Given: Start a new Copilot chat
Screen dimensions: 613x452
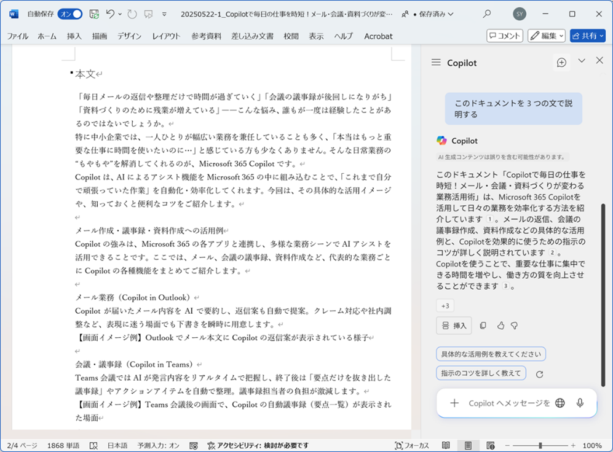Looking at the screenshot, I should [561, 63].
